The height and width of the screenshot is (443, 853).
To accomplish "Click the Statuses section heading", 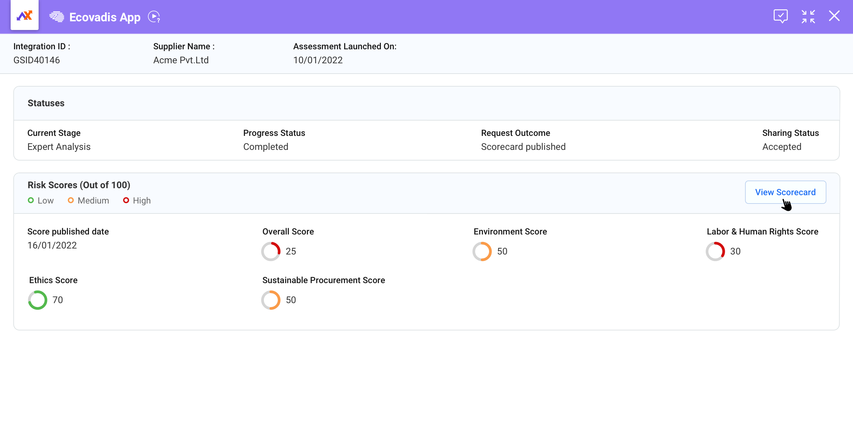I will click(x=46, y=103).
